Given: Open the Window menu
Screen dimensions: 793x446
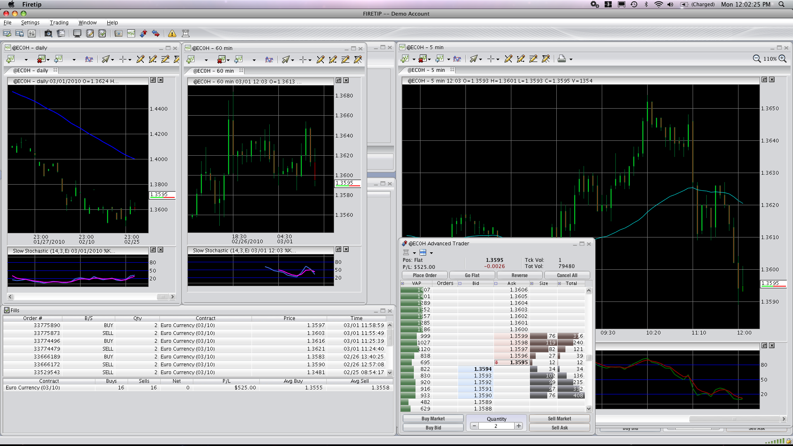Looking at the screenshot, I should 88,23.
